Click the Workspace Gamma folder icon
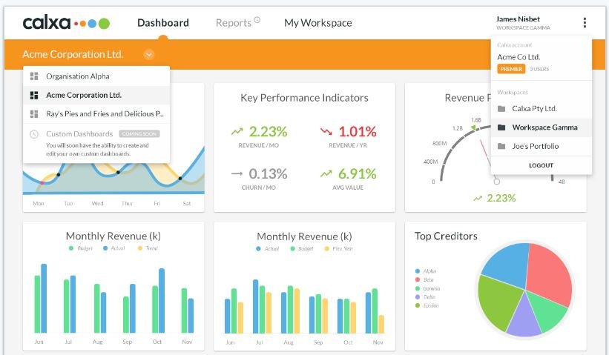The image size is (609, 355). pos(501,127)
